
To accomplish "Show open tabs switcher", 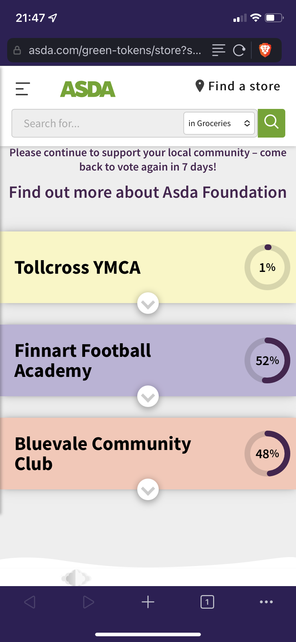I will (x=207, y=602).
